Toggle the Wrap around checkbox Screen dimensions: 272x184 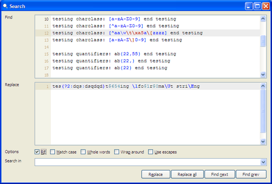click(117, 152)
